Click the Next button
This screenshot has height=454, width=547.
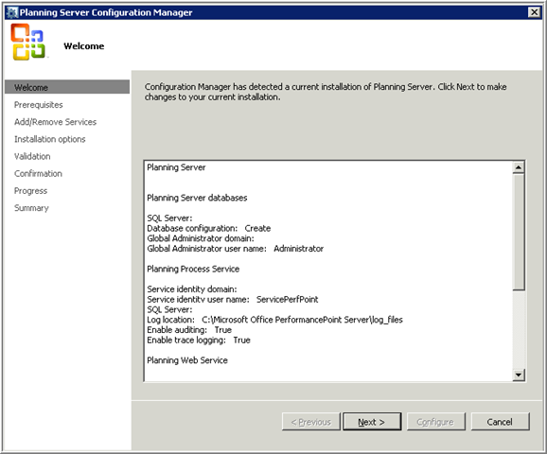tap(372, 422)
